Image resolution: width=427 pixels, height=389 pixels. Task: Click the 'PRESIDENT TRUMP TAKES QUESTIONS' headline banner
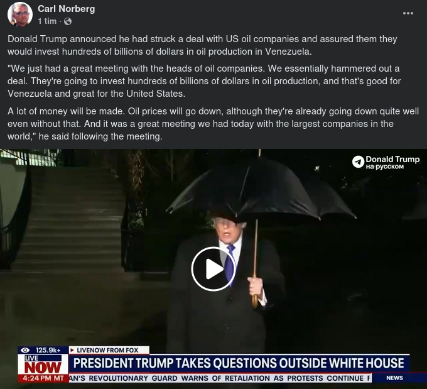(x=239, y=363)
